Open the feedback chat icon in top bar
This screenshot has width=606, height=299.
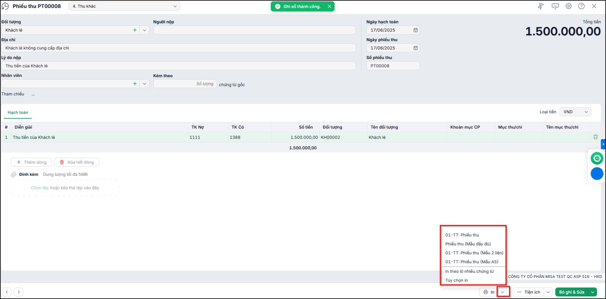click(555, 6)
